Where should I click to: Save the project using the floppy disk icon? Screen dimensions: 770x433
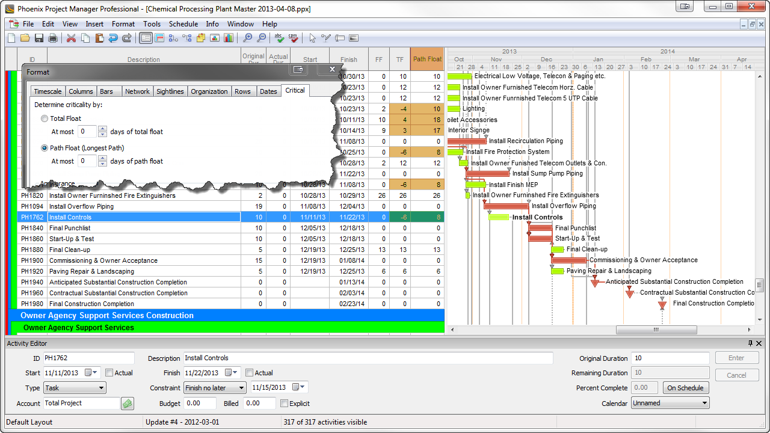(39, 38)
